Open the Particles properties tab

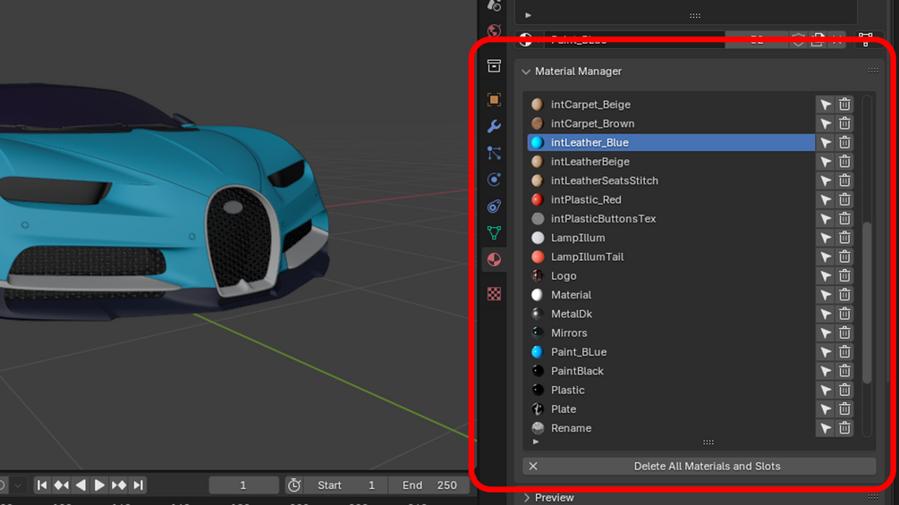click(x=494, y=153)
